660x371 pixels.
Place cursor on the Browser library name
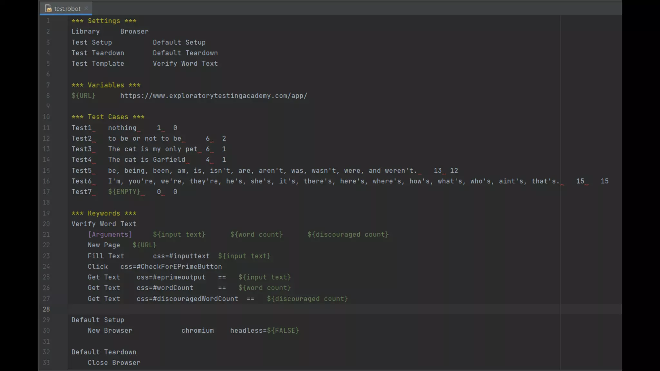click(134, 32)
